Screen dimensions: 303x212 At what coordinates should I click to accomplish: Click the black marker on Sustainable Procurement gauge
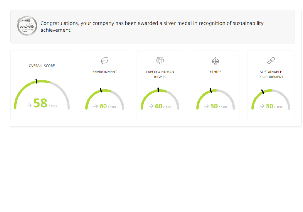point(263,92)
